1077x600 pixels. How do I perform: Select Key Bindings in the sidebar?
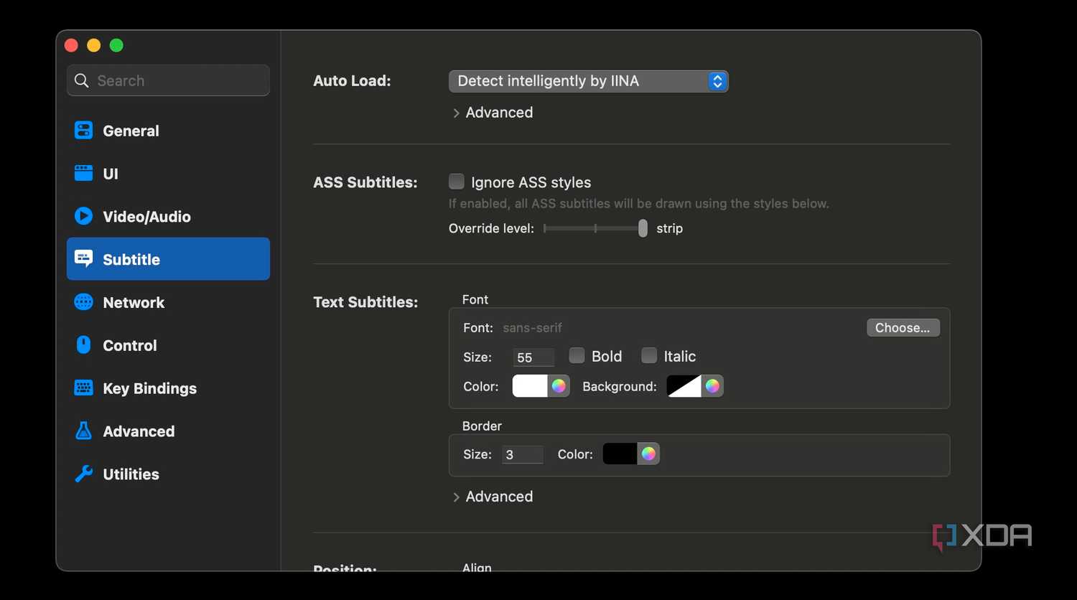168,388
